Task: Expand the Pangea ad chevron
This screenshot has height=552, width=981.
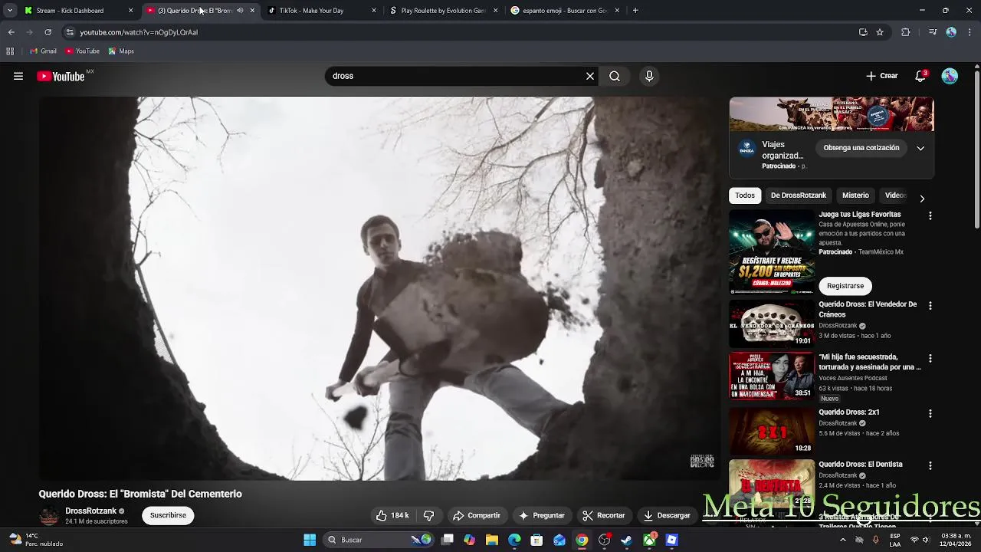Action: (x=920, y=148)
